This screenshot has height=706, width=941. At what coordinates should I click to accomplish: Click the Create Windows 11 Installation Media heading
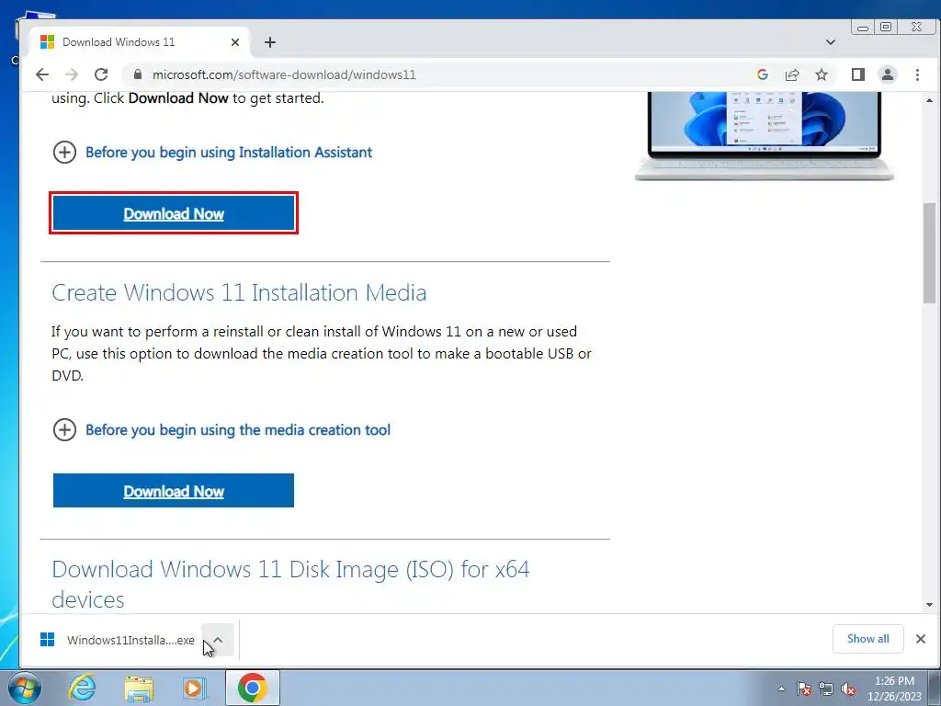tap(239, 293)
